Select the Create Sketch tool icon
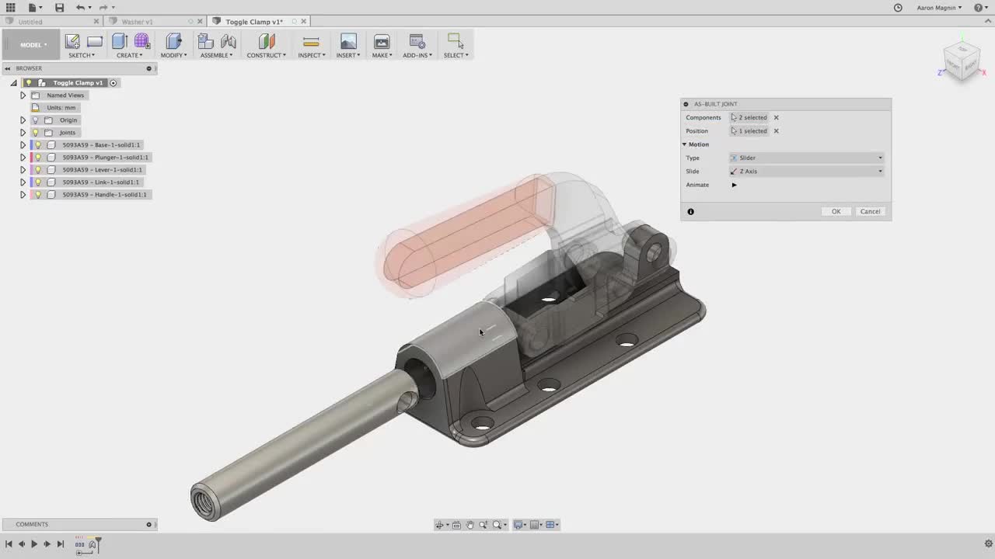Viewport: 995px width, 559px height. 72,41
